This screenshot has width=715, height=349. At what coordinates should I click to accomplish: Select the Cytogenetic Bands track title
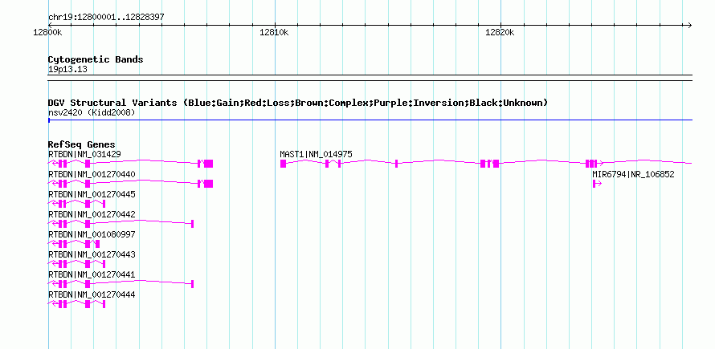(96, 59)
